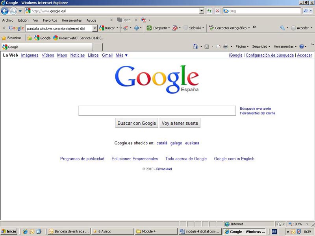Click the red Stop loading icon
This screenshot has width=315, height=236.
tap(217, 11)
